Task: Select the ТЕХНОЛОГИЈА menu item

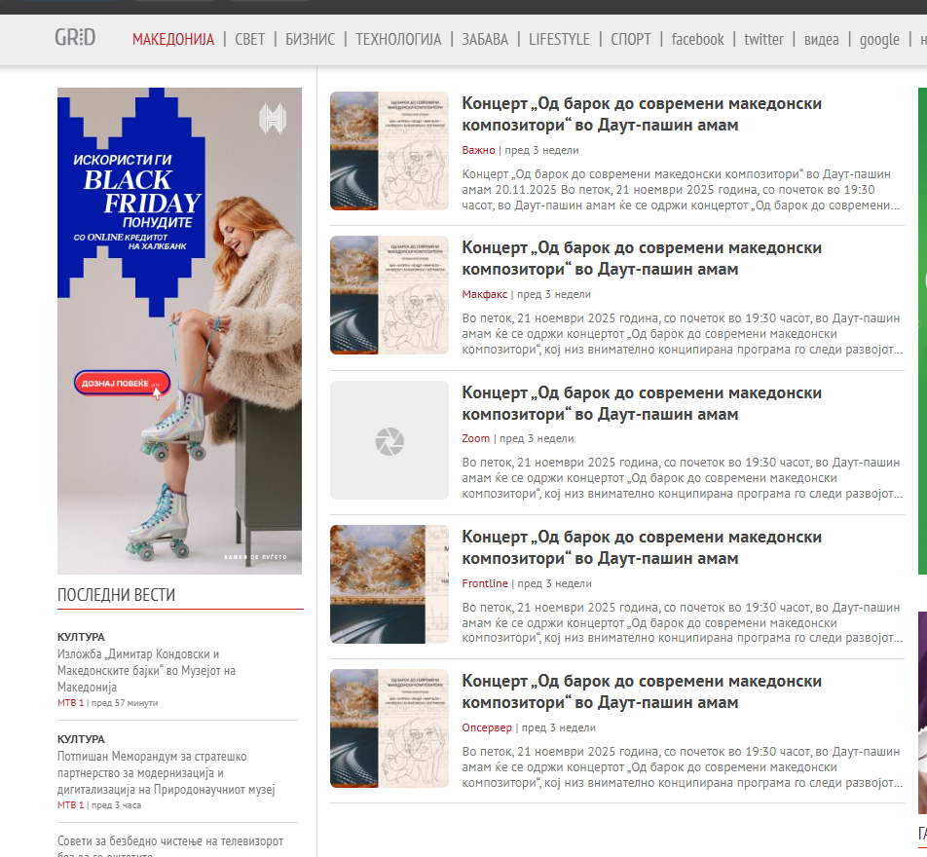Action: 397,39
